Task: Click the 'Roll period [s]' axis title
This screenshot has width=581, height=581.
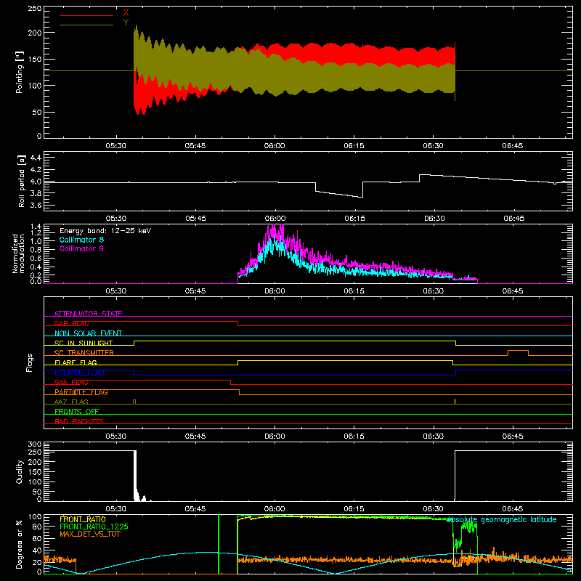Action: (x=21, y=181)
